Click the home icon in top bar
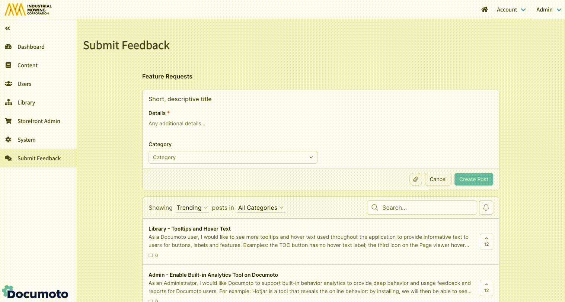The width and height of the screenshot is (565, 302). click(x=484, y=10)
